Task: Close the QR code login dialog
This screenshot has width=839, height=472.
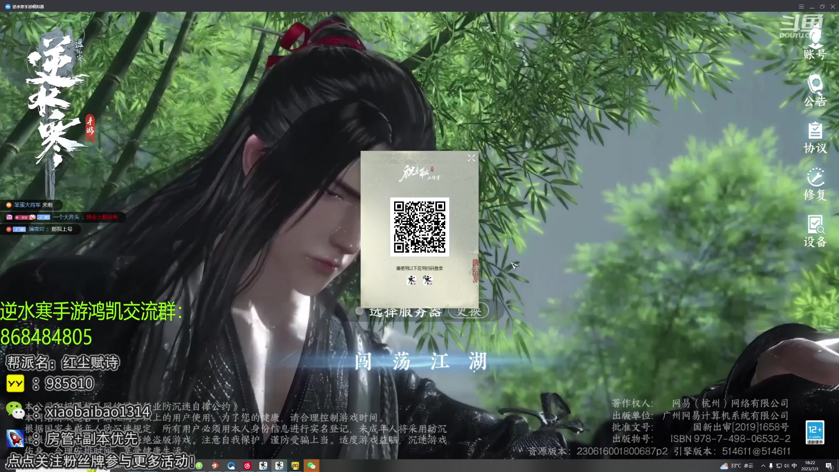Action: pos(471,158)
